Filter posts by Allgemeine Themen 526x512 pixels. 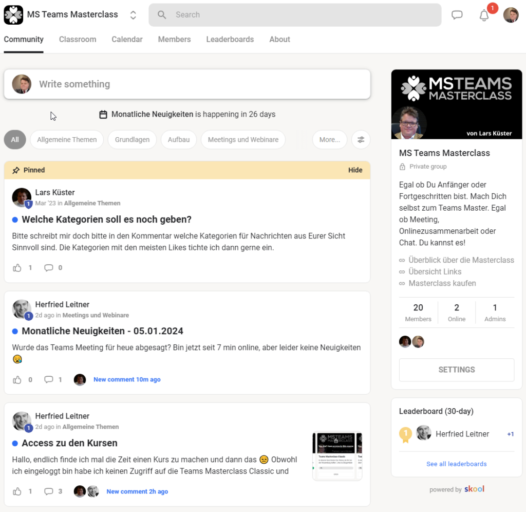[x=67, y=140]
